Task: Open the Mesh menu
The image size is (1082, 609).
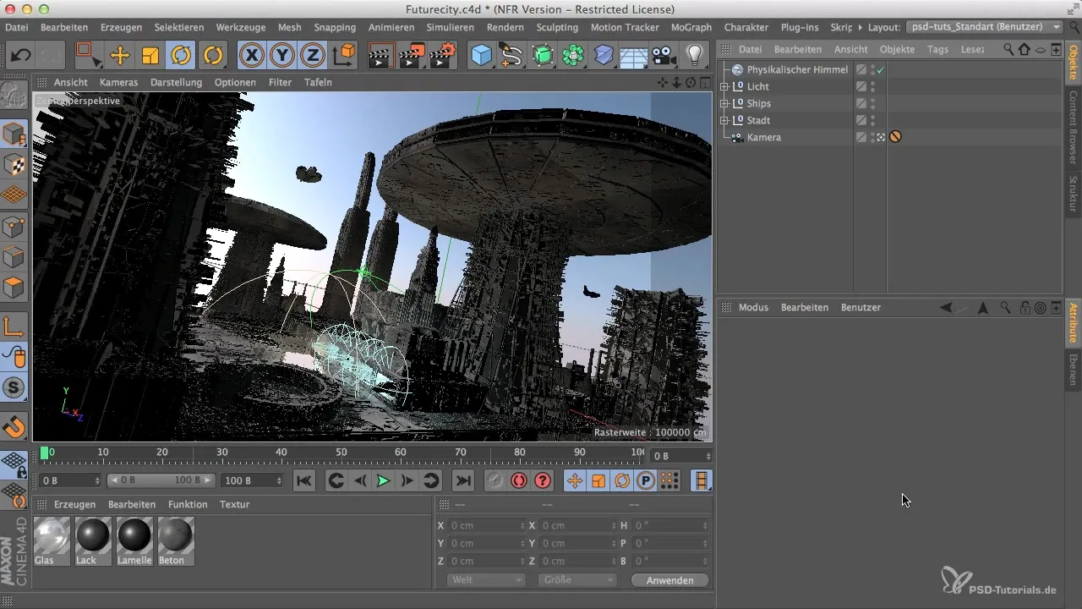Action: pyautogui.click(x=290, y=27)
